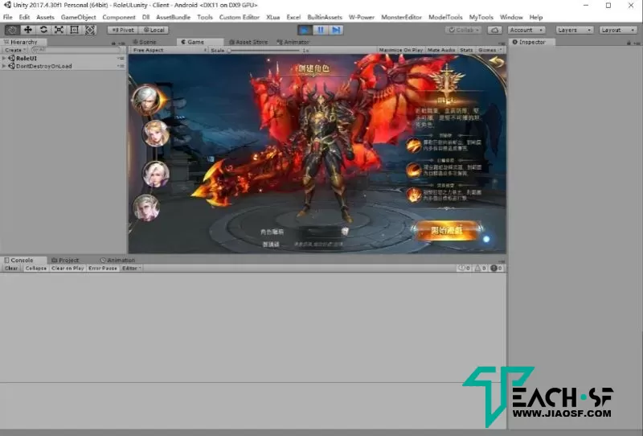Open the AssetBundle menu

click(173, 17)
